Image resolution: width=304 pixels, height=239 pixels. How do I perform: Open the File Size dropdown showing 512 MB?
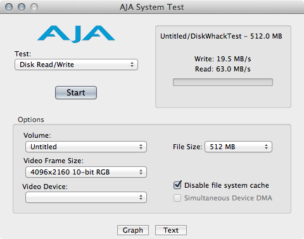238,147
